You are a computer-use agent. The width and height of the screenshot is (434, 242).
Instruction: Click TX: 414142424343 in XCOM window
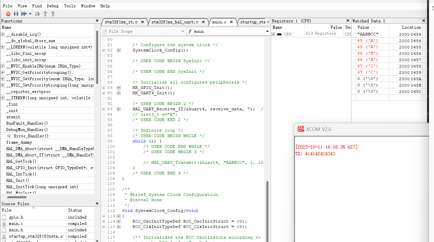(x=315, y=154)
